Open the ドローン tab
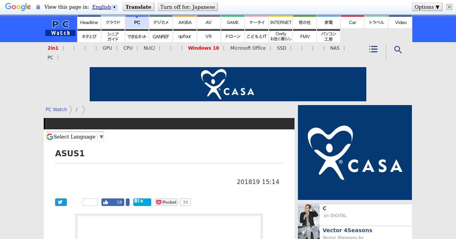This screenshot has height=239, width=456. (x=233, y=36)
